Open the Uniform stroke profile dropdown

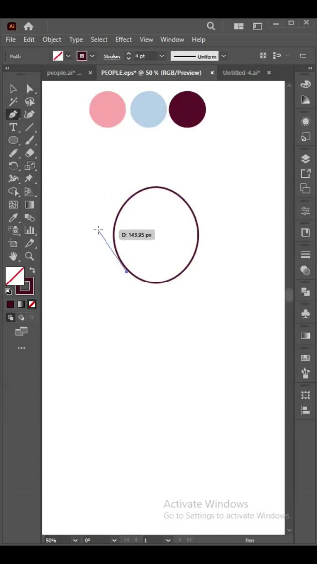click(x=223, y=56)
